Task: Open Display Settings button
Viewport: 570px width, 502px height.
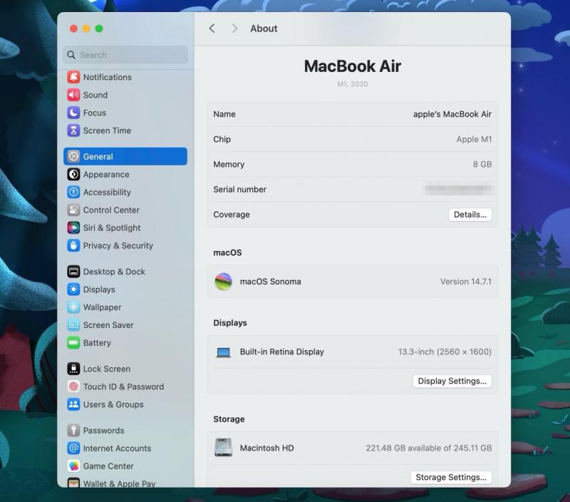Action: click(x=452, y=381)
